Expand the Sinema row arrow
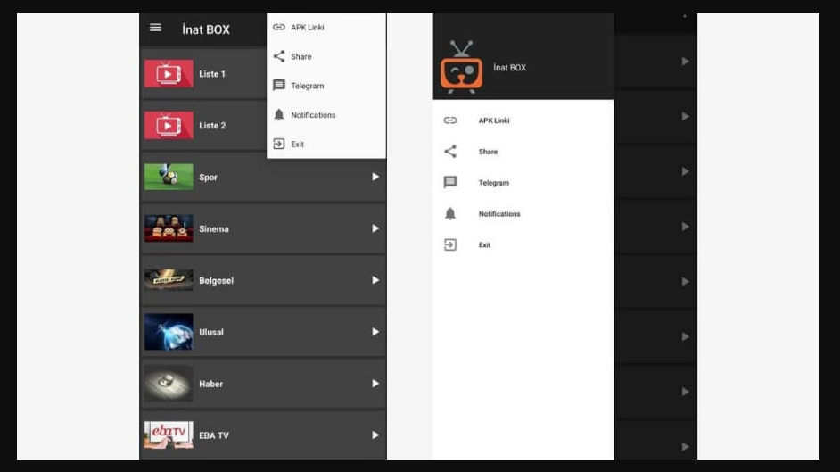840x472 pixels. 375,228
